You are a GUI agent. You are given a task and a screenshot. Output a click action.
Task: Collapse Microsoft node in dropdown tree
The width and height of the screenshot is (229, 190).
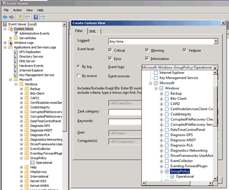(x=151, y=84)
